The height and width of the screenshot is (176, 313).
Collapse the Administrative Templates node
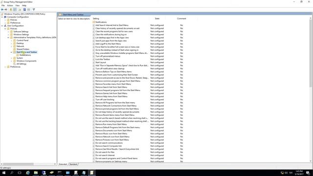point(8,38)
